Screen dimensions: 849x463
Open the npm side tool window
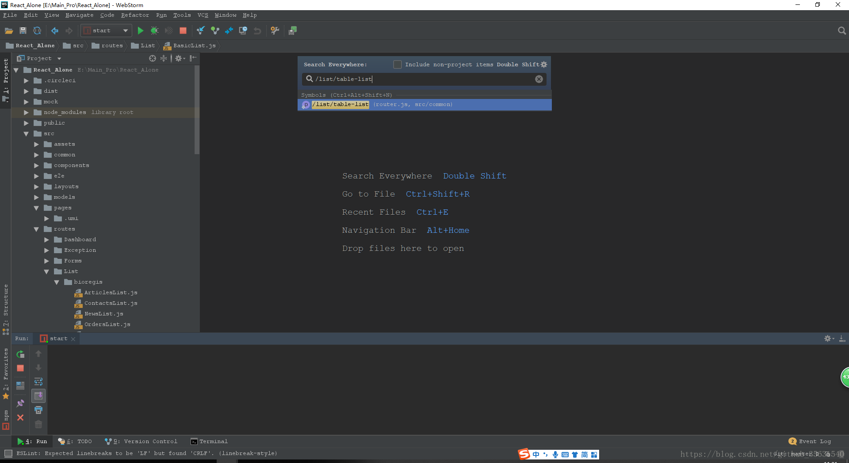(x=6, y=420)
